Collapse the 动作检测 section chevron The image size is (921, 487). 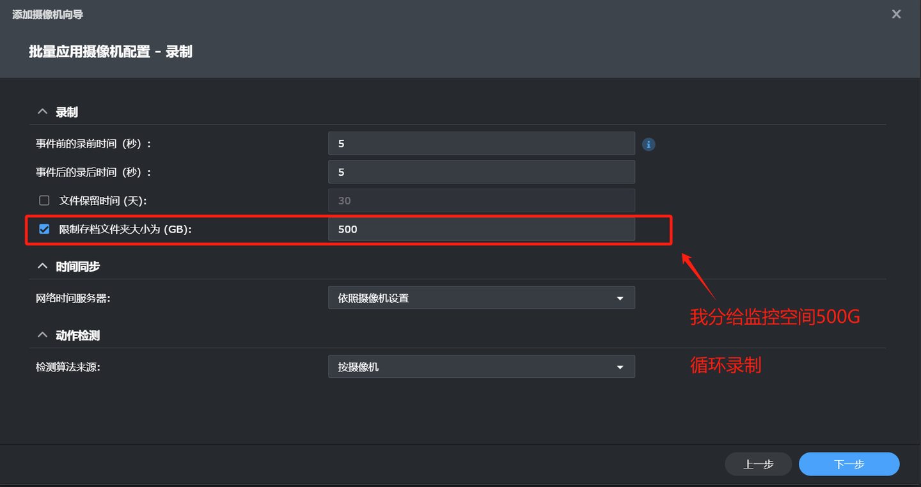(x=43, y=335)
